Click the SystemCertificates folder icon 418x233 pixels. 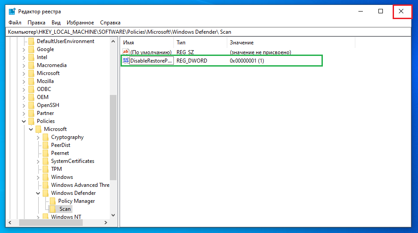[46, 161]
